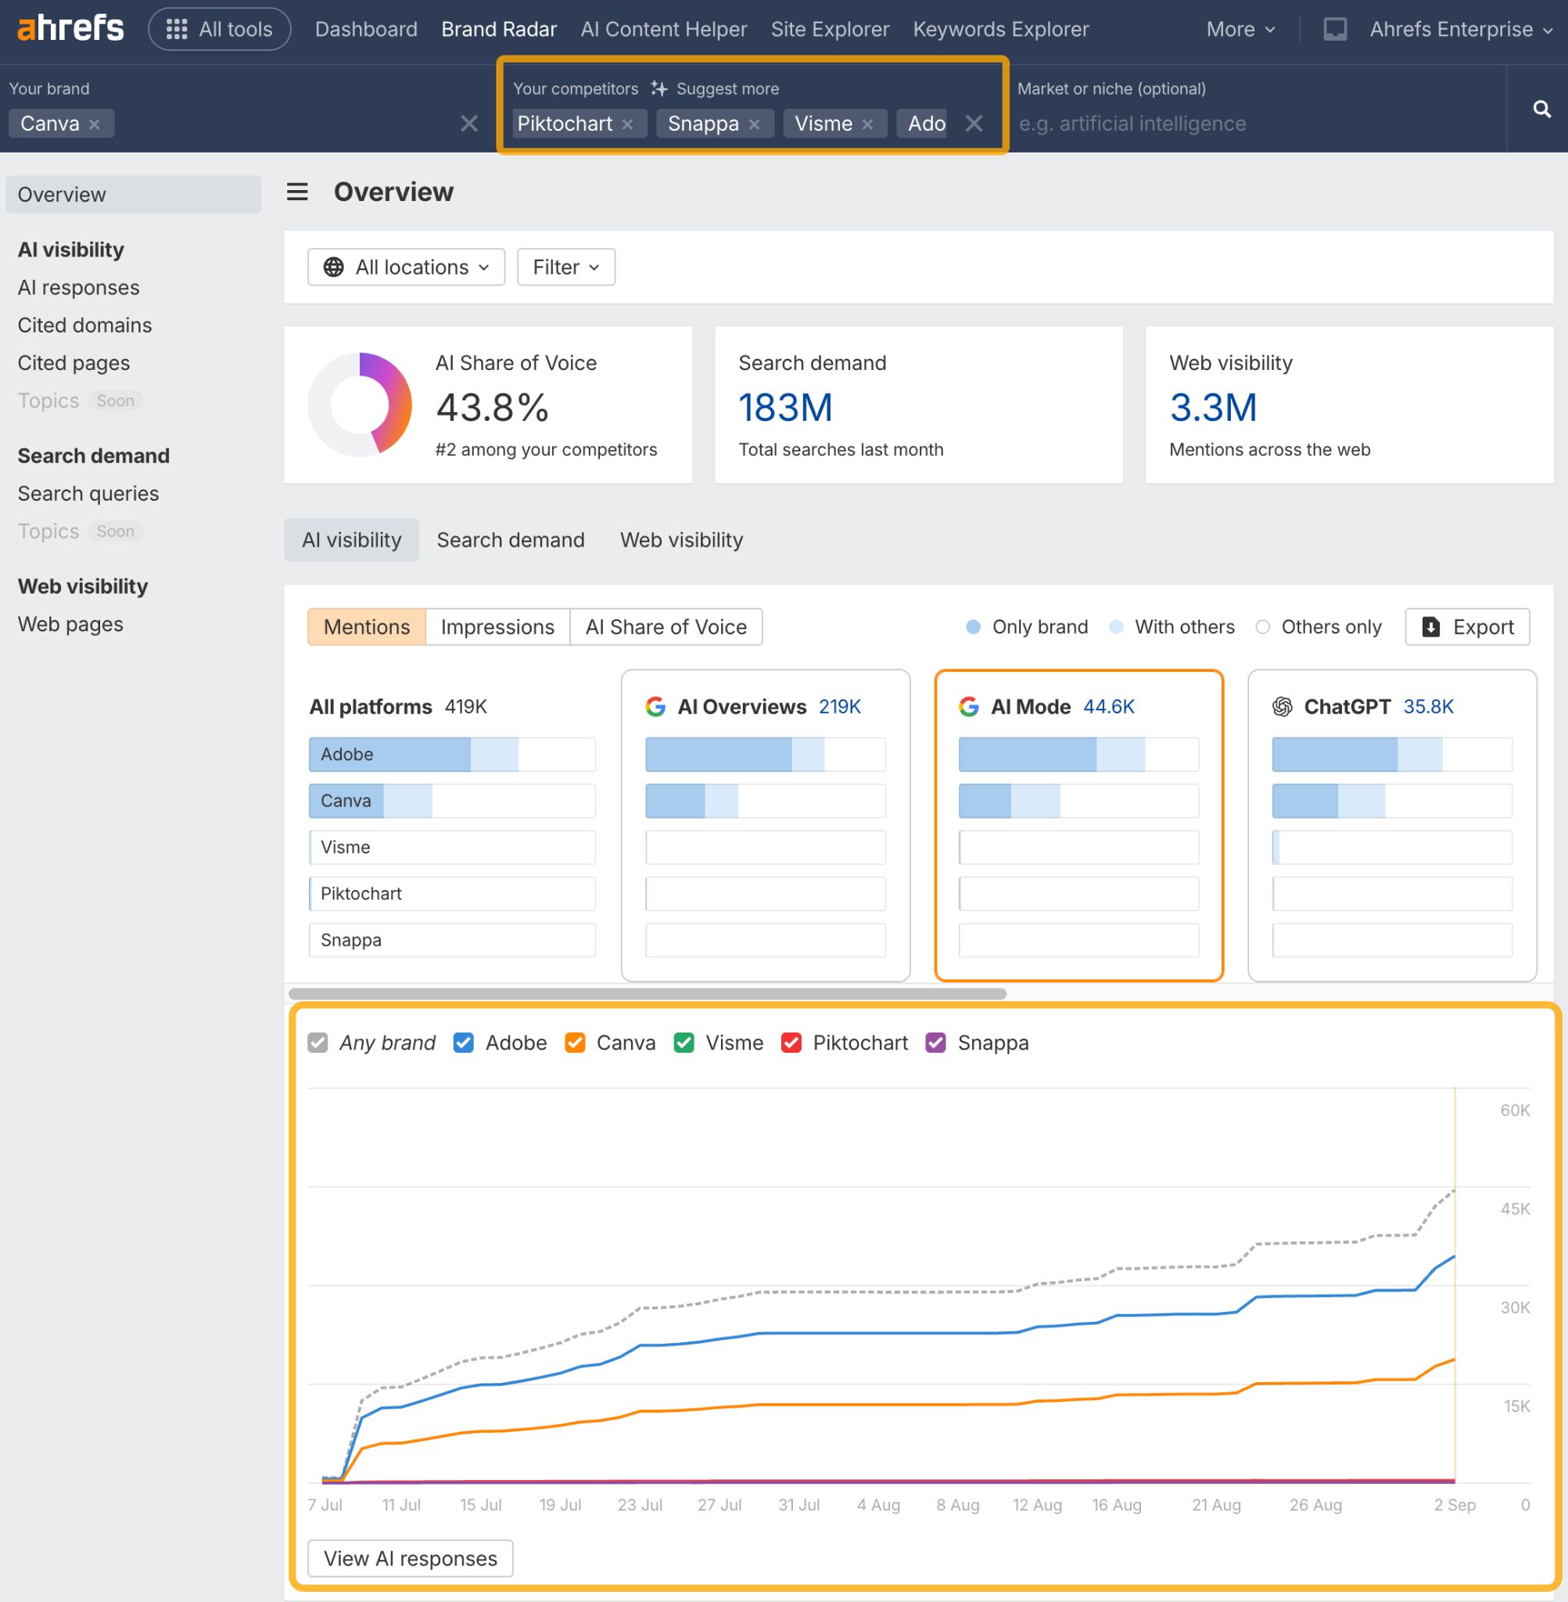Click the hamburger icon beside Overview
This screenshot has height=1602, width=1568.
click(296, 192)
